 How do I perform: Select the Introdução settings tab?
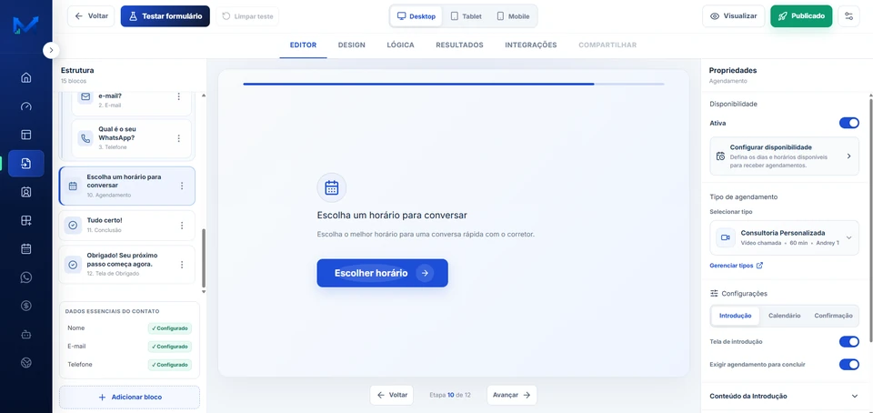point(735,316)
